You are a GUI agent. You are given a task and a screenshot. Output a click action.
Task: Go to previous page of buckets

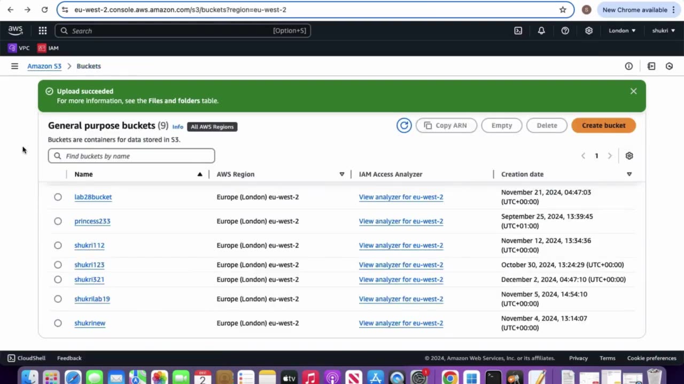583,156
